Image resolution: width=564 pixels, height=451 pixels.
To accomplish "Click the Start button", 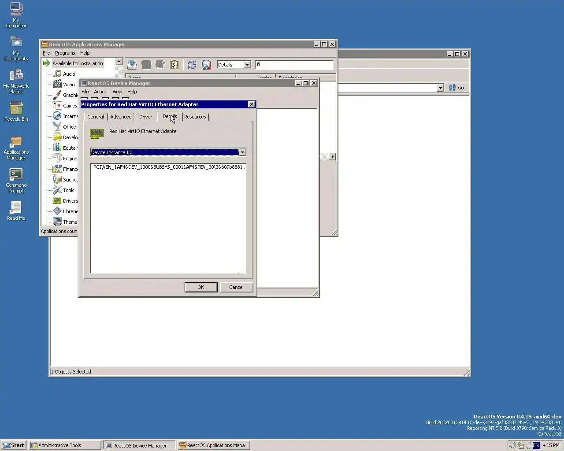I will tap(14, 445).
